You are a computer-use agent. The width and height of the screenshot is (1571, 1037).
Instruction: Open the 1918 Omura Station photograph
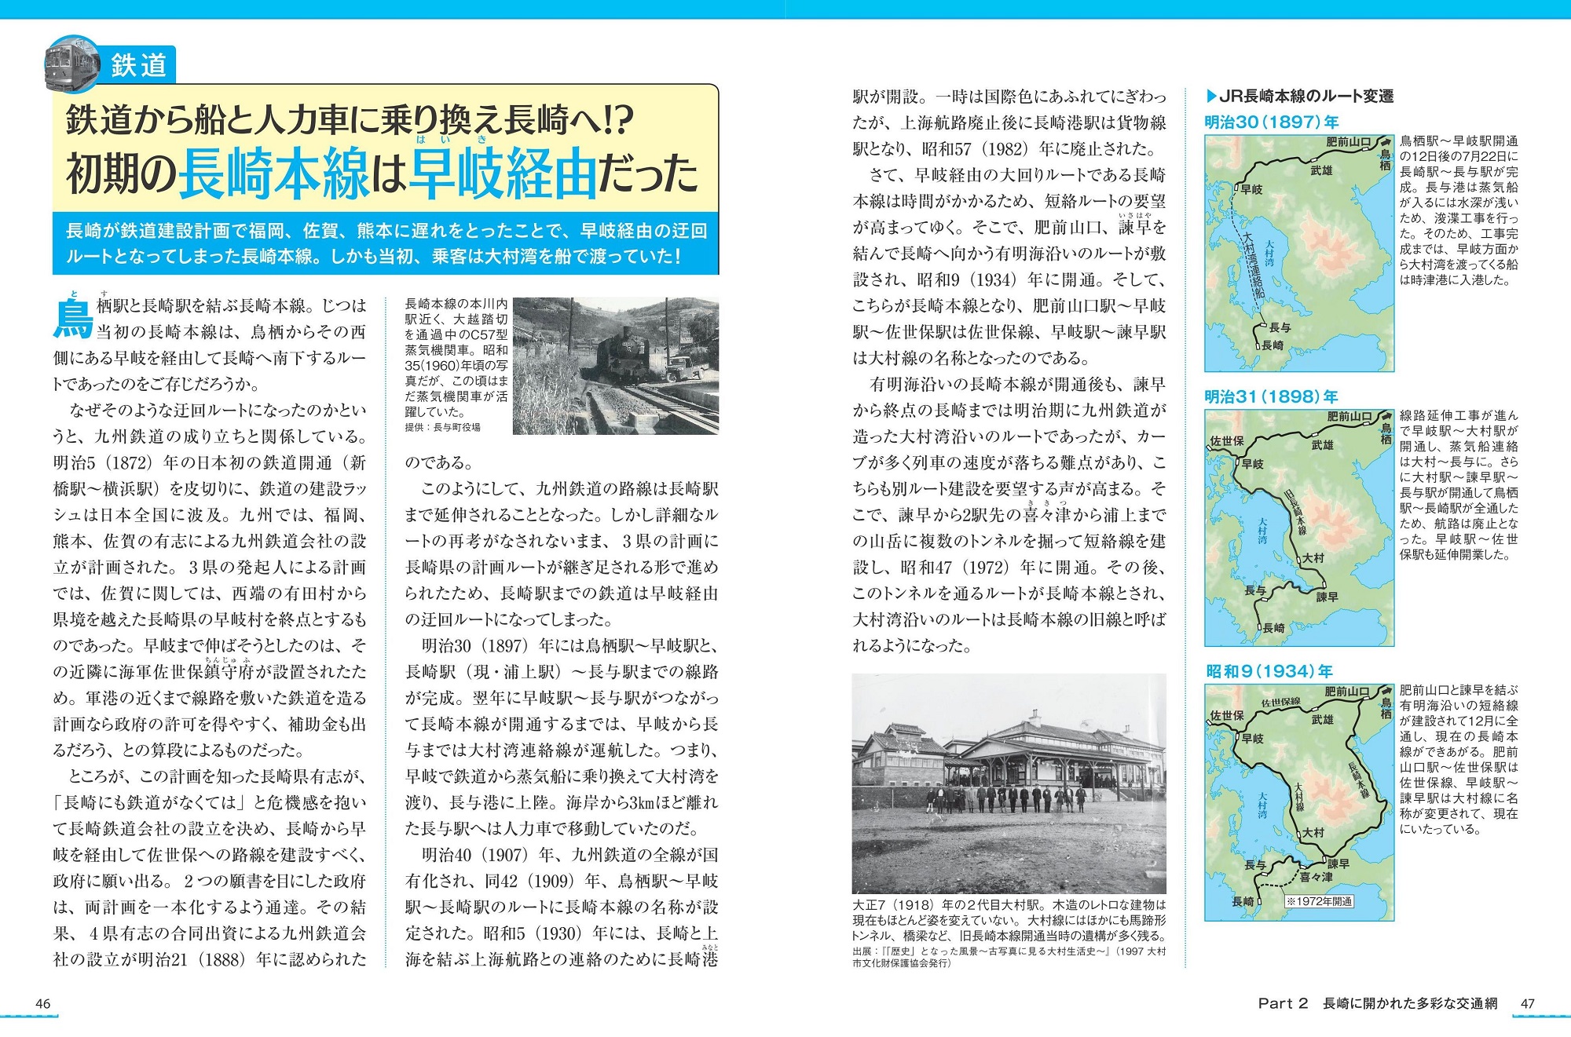(x=1009, y=783)
